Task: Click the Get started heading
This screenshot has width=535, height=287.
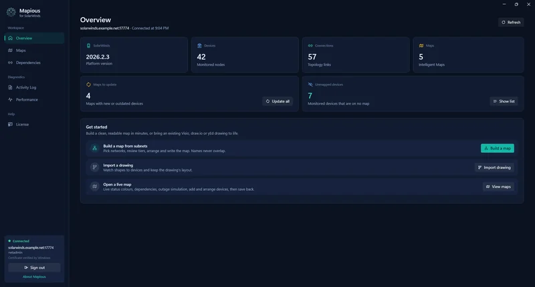Action: coord(96,127)
